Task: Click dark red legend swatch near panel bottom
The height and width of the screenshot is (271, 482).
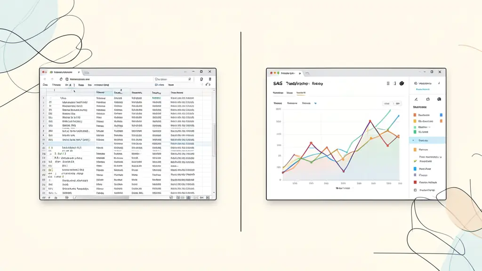Action: coord(415,182)
